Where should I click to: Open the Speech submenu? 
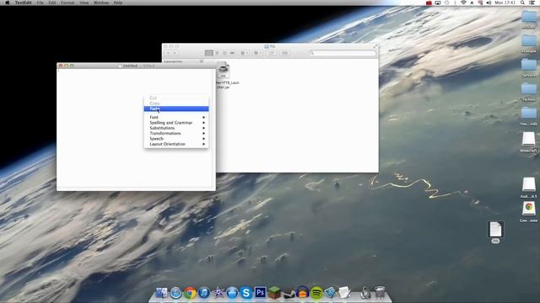click(176, 138)
